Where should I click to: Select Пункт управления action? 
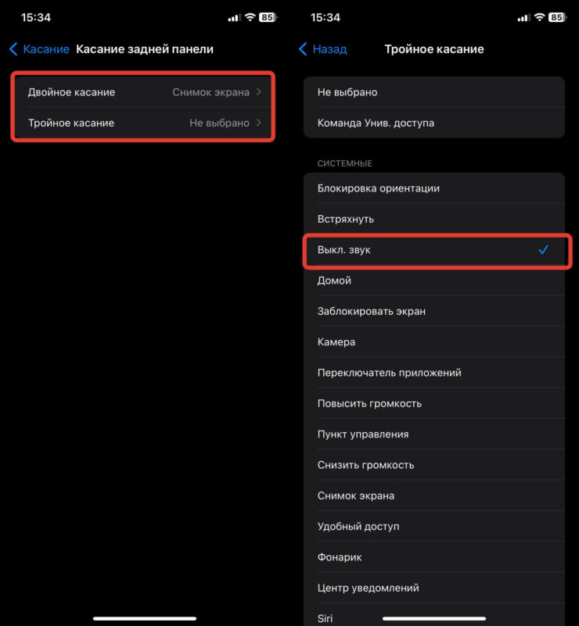click(x=433, y=434)
